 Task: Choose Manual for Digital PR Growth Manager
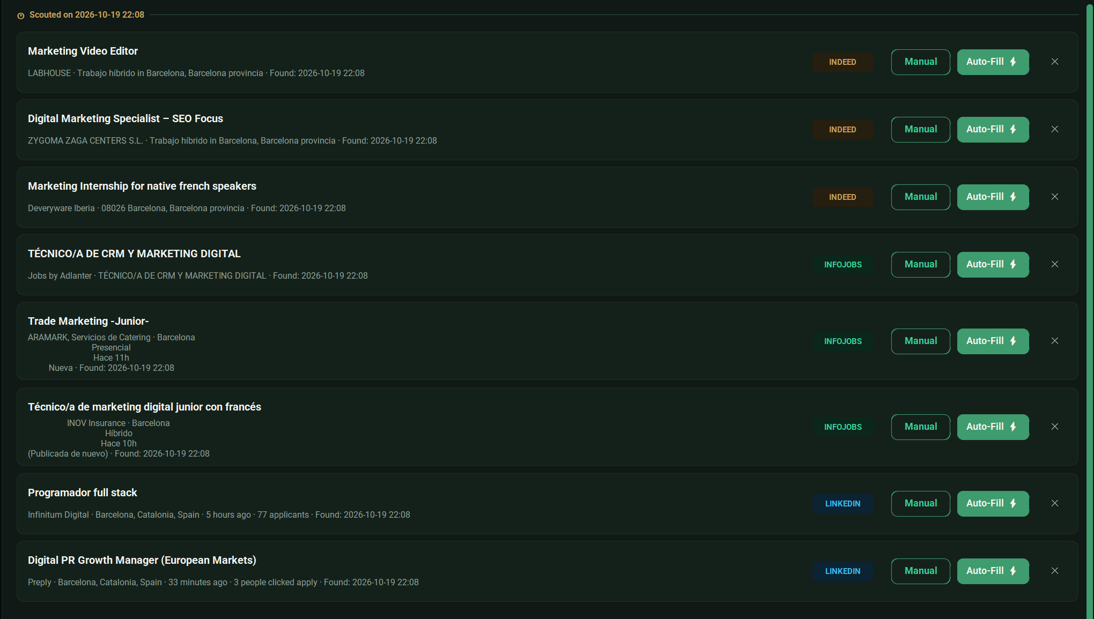[x=920, y=571]
